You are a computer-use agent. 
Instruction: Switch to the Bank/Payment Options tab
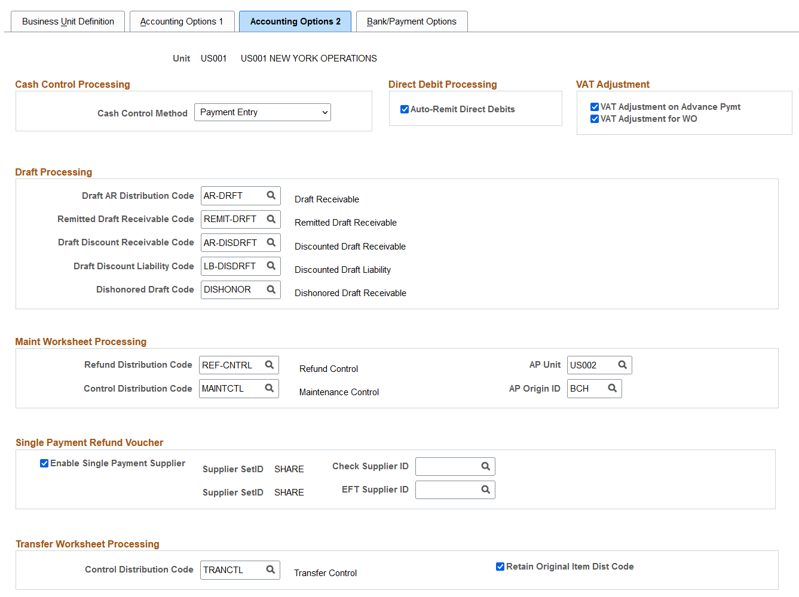click(412, 21)
